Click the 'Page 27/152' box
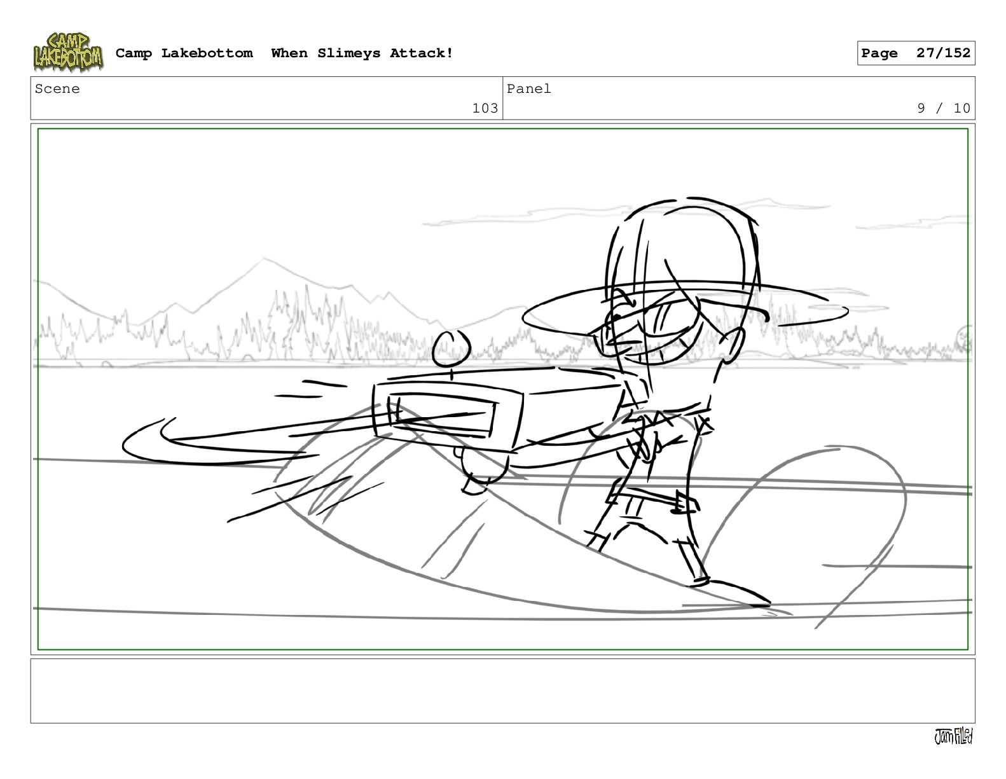1006x779 pixels. pos(916,53)
